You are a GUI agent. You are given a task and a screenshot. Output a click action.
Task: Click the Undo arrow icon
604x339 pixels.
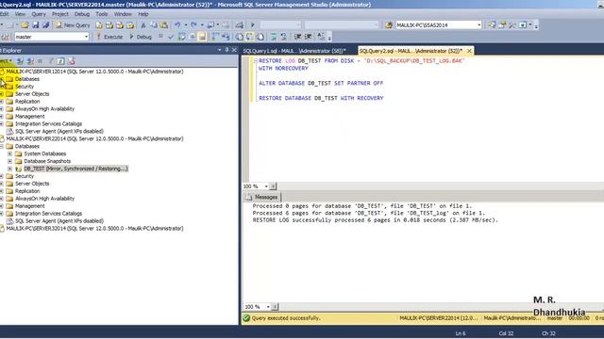click(177, 25)
